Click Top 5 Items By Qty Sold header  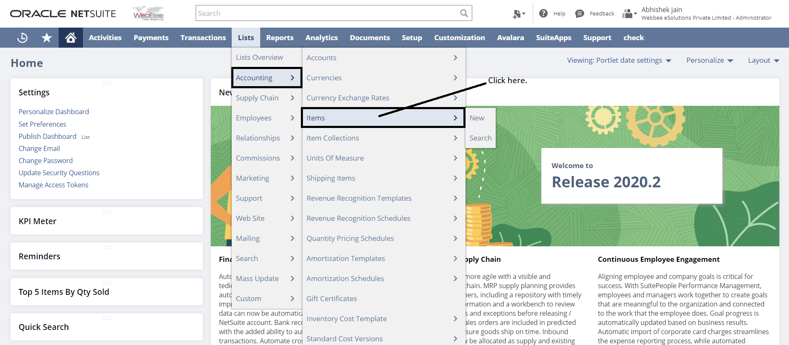tap(64, 292)
